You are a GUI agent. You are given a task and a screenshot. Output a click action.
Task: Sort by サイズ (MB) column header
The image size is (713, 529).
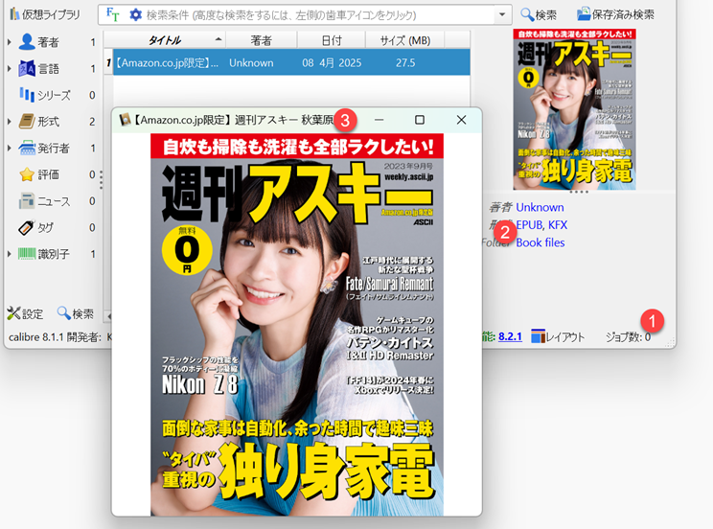405,40
